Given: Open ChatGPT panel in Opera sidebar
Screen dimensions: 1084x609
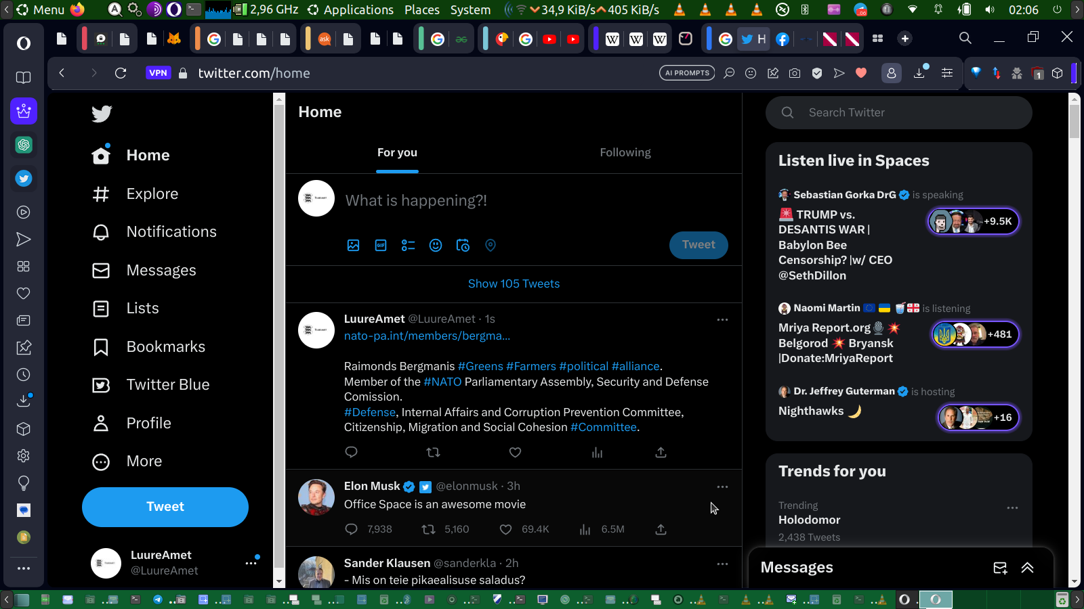Looking at the screenshot, I should (x=24, y=145).
